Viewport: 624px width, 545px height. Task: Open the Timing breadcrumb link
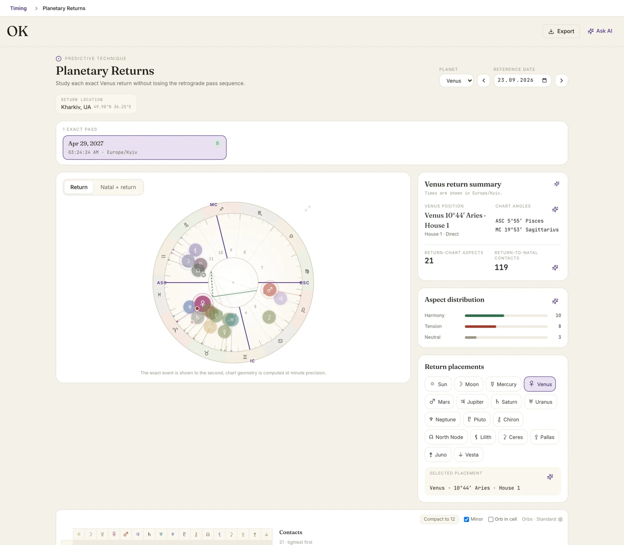click(x=18, y=8)
